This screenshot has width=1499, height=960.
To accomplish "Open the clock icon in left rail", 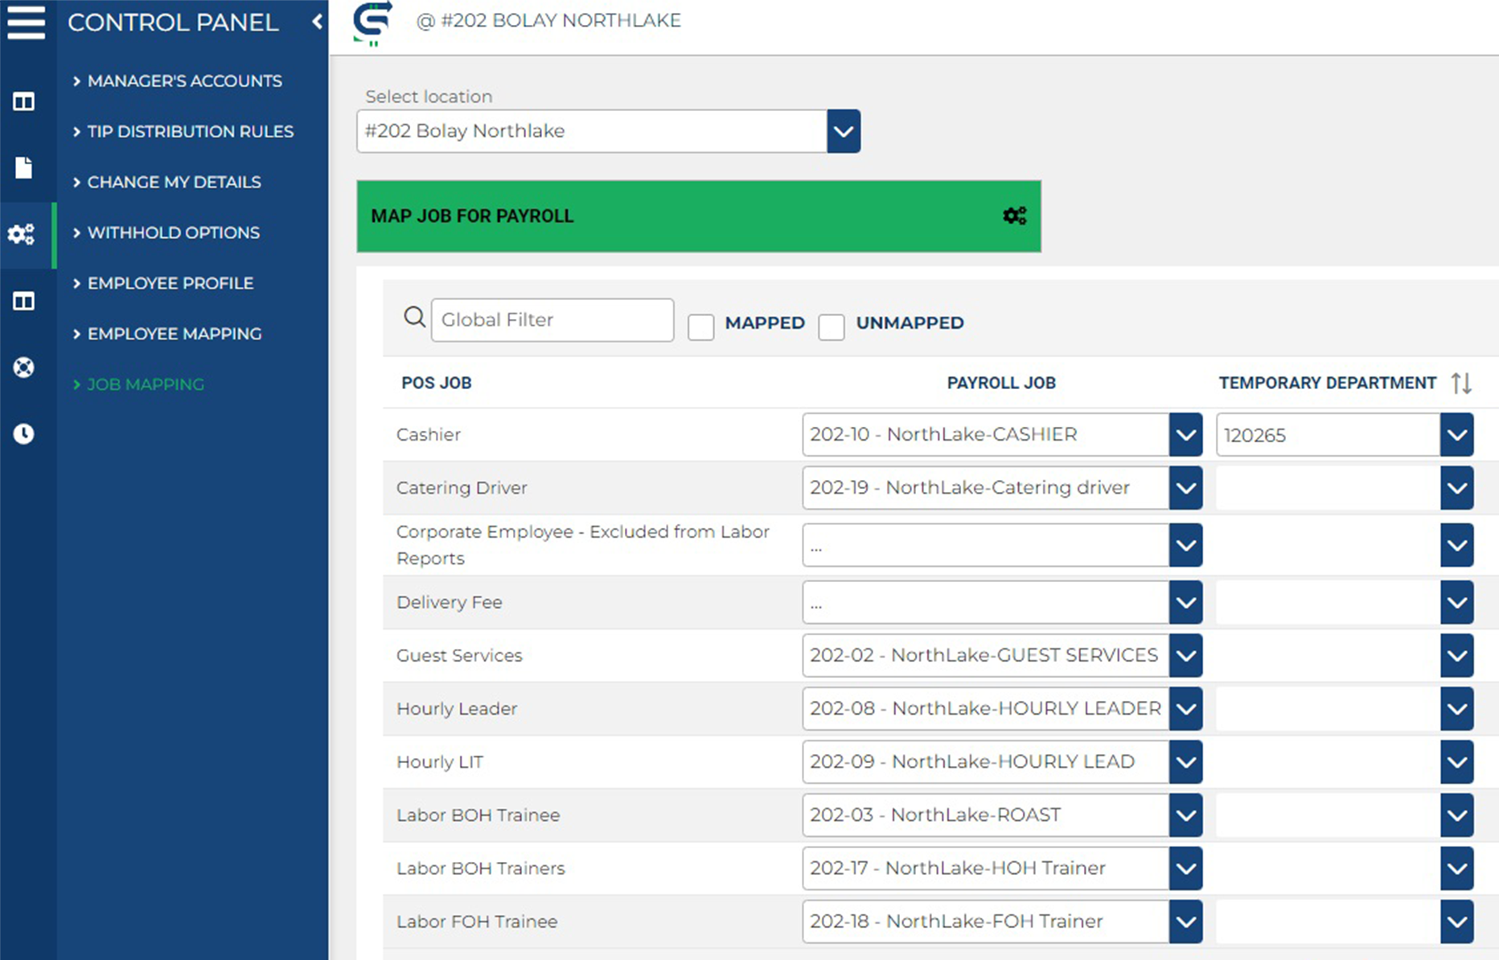I will pyautogui.click(x=24, y=434).
